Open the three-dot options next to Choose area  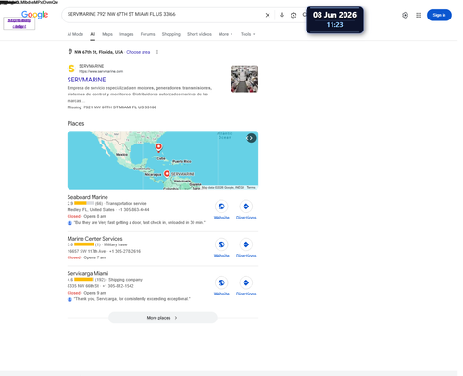[157, 52]
